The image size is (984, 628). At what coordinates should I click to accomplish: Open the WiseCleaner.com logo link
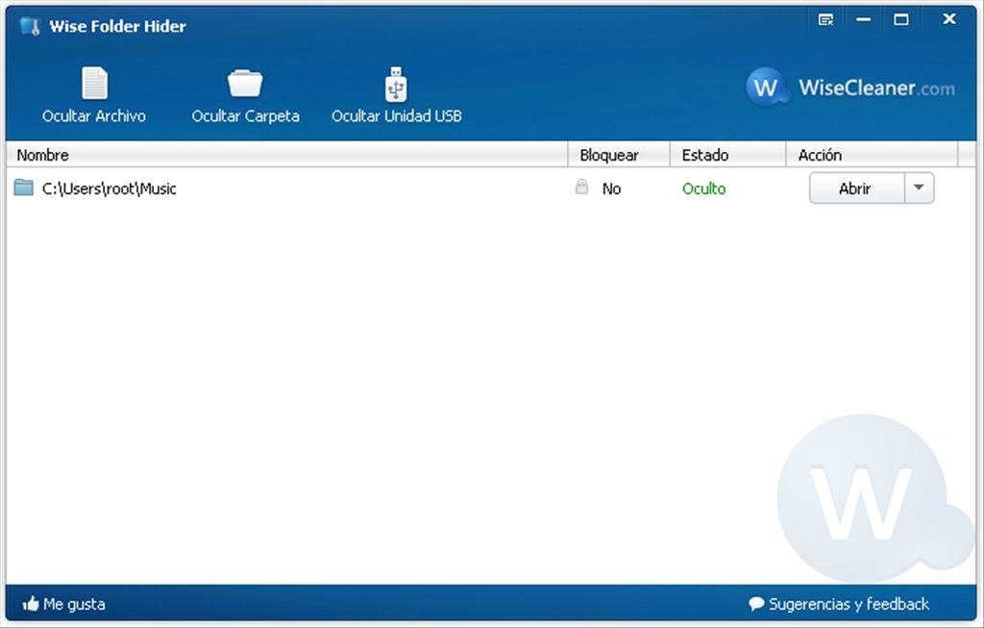pyautogui.click(x=850, y=87)
